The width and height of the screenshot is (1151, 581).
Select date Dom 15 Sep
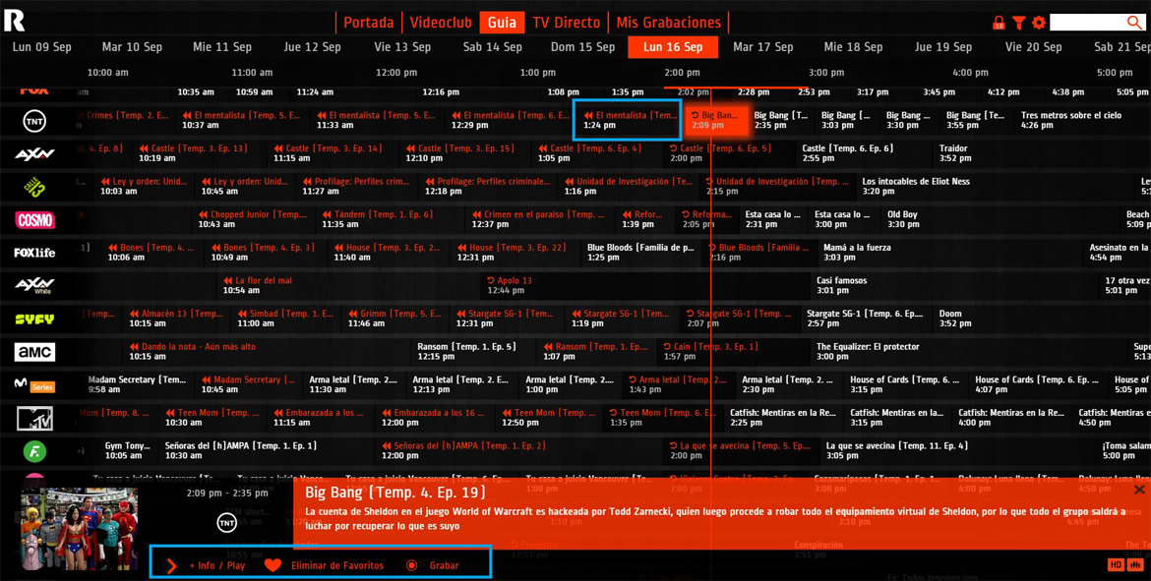point(582,47)
